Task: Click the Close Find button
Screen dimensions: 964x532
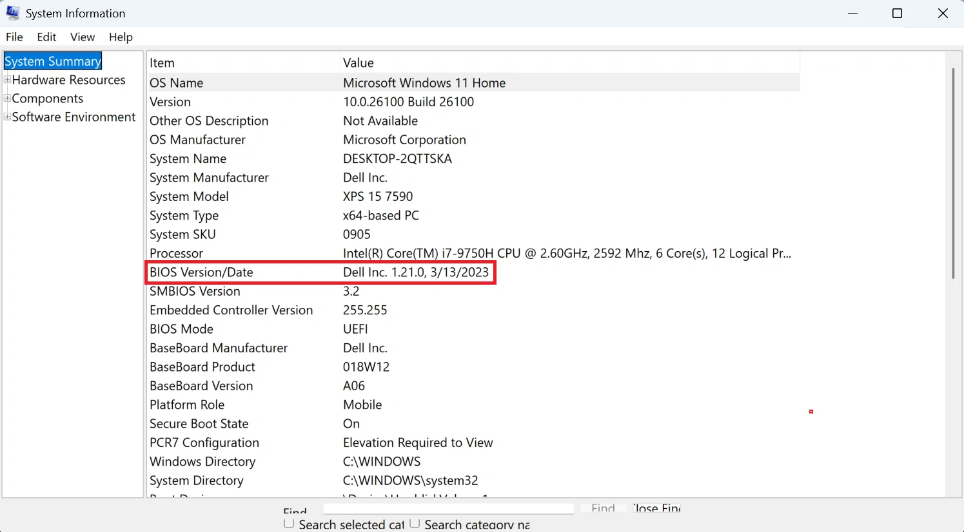Action: pos(656,508)
